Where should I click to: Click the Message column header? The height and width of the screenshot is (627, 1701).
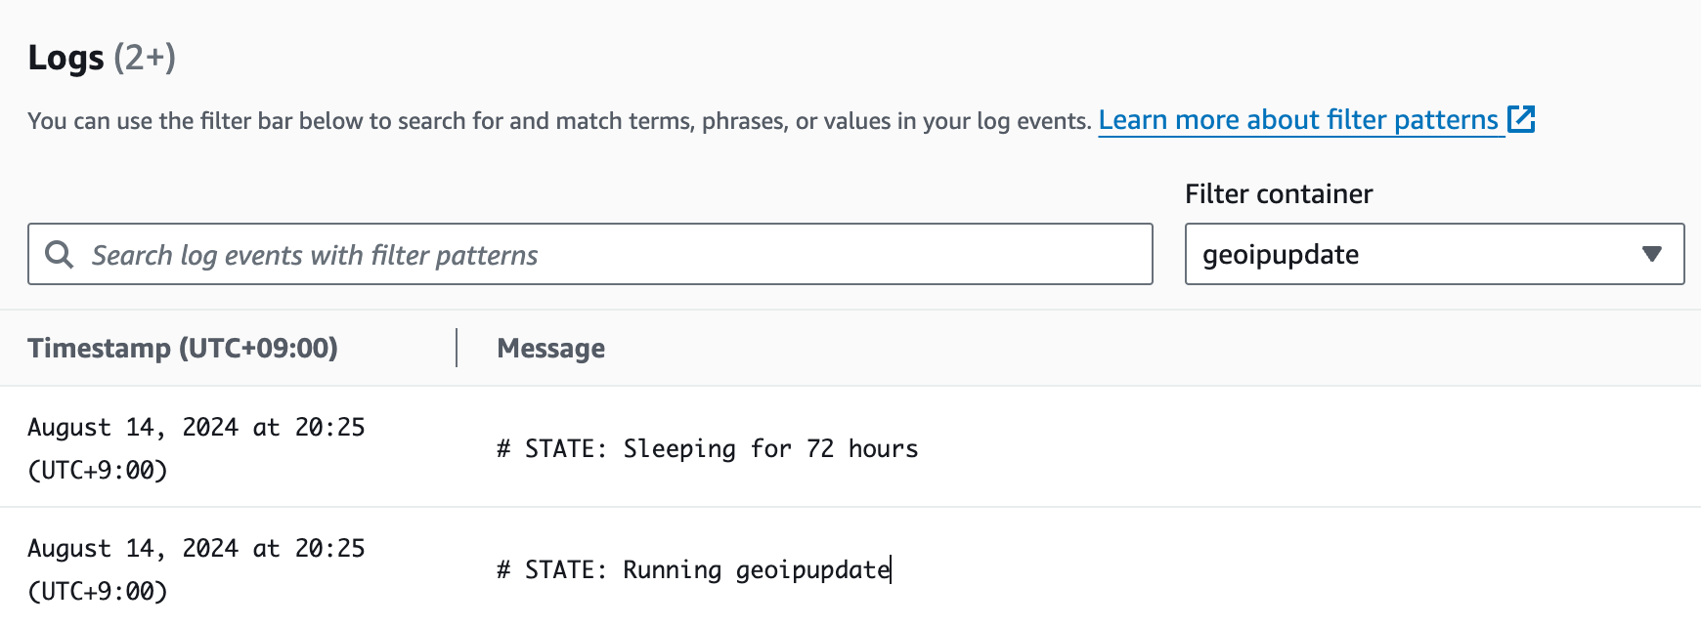coord(550,349)
